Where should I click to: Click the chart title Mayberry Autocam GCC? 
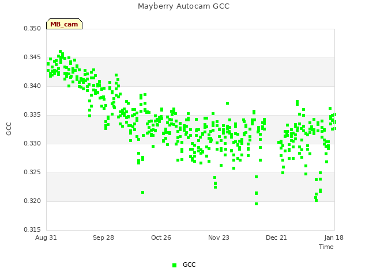tap(183, 6)
